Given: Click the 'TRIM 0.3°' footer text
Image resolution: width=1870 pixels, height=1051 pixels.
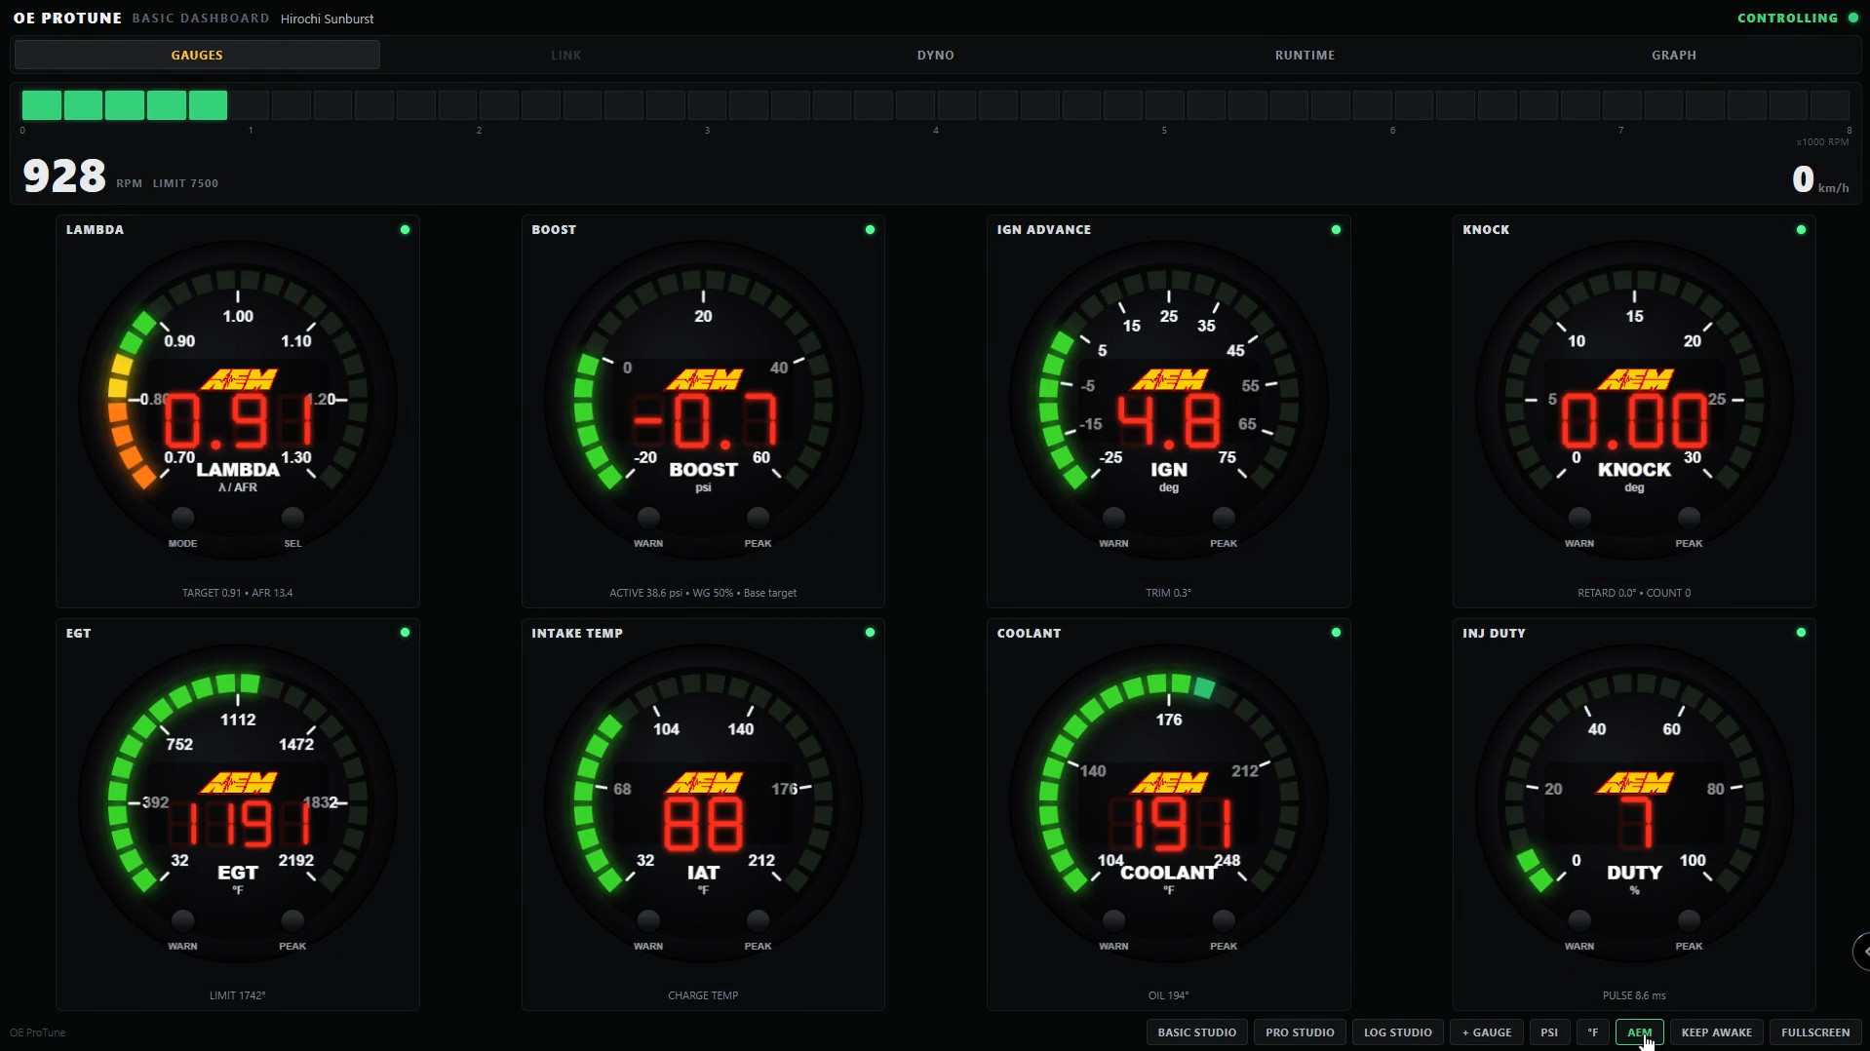Looking at the screenshot, I should click(1168, 593).
